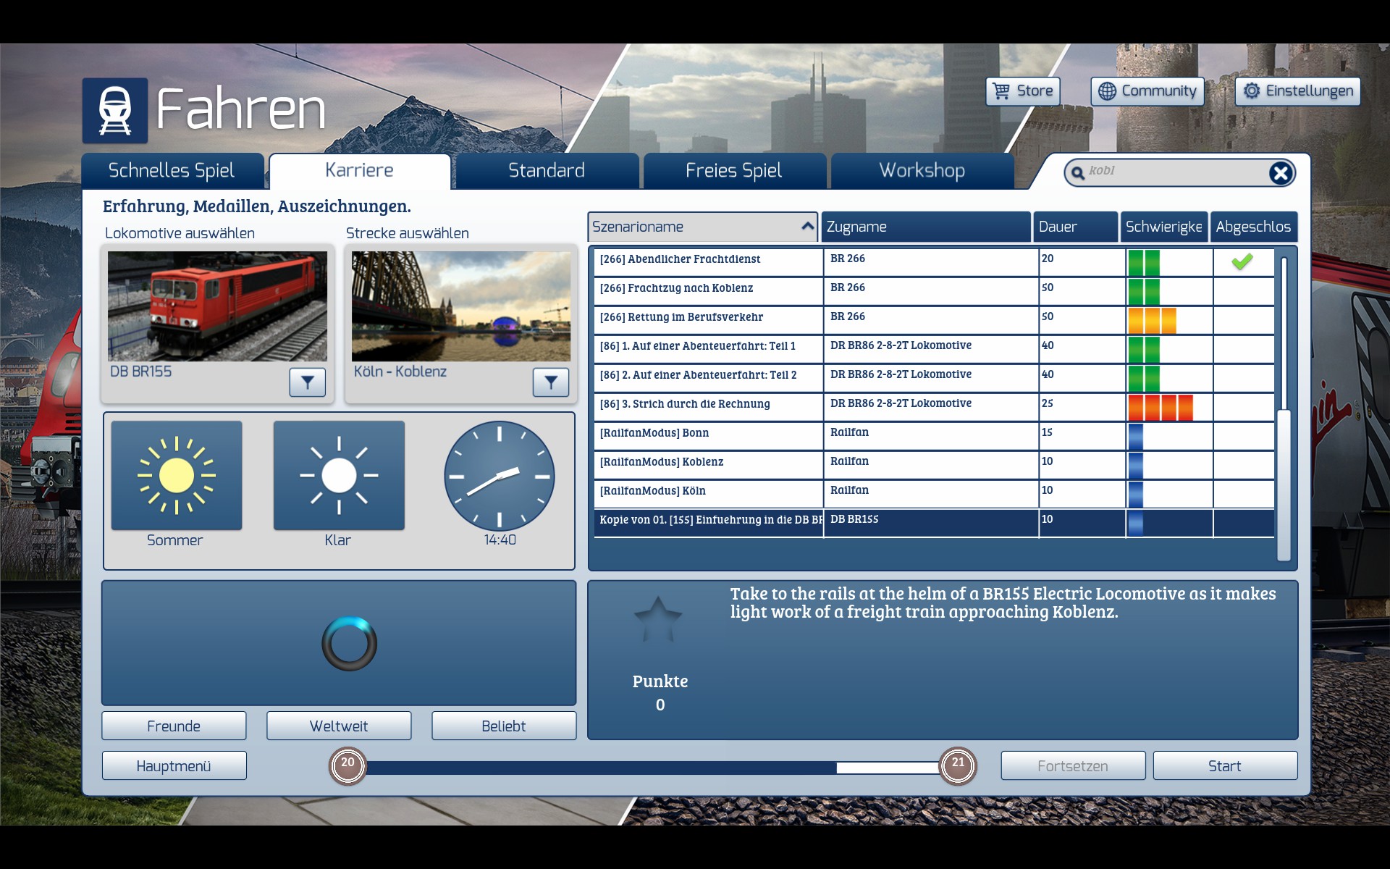The image size is (1390, 869).
Task: Switch to the Schnelles Spiel tab
Action: click(172, 171)
